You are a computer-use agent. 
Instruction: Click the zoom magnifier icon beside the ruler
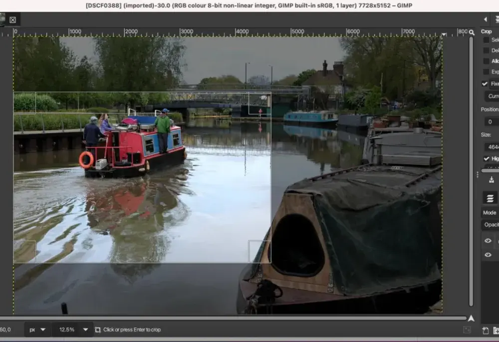pyautogui.click(x=472, y=32)
